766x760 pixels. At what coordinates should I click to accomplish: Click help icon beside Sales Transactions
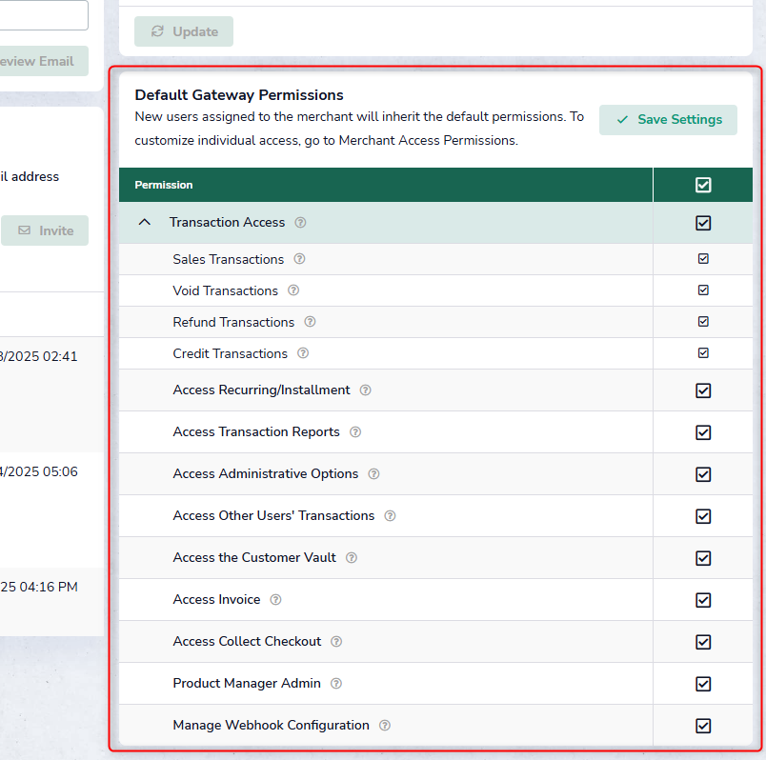tap(299, 259)
